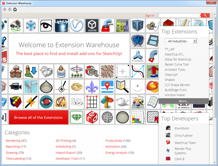The image size is (218, 166).
Task: Open the green diamond gem extension tile
Action: [77, 117]
